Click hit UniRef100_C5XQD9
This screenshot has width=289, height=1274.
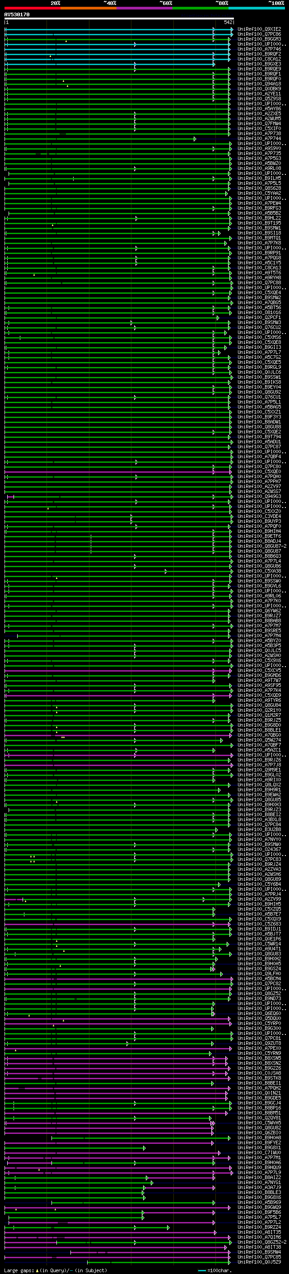tap(259, 696)
